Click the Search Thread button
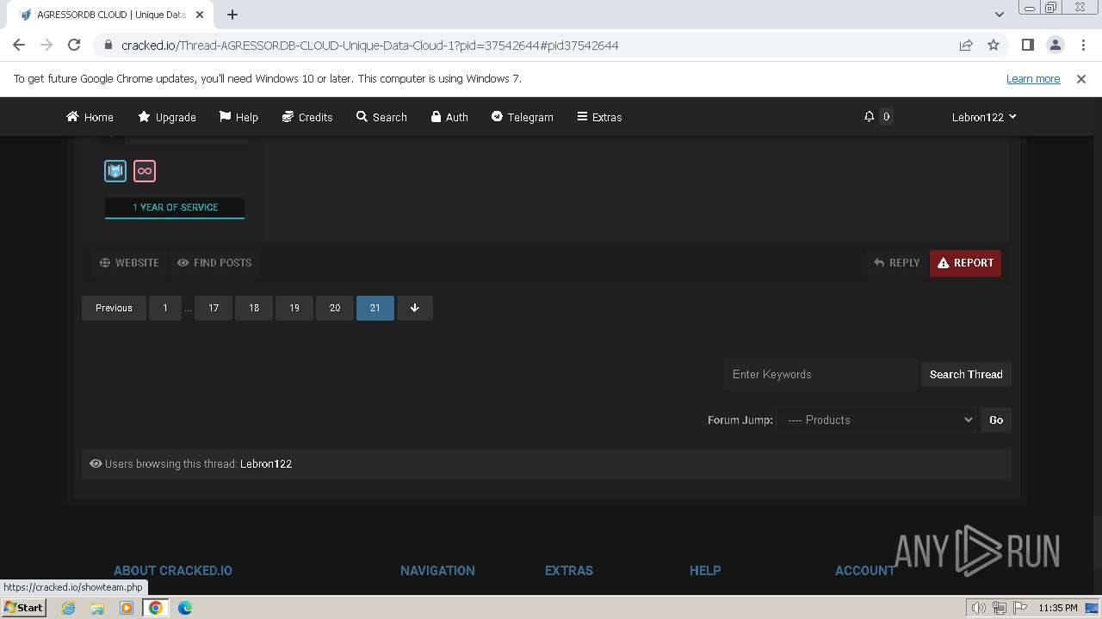The height and width of the screenshot is (619, 1102). pyautogui.click(x=966, y=374)
